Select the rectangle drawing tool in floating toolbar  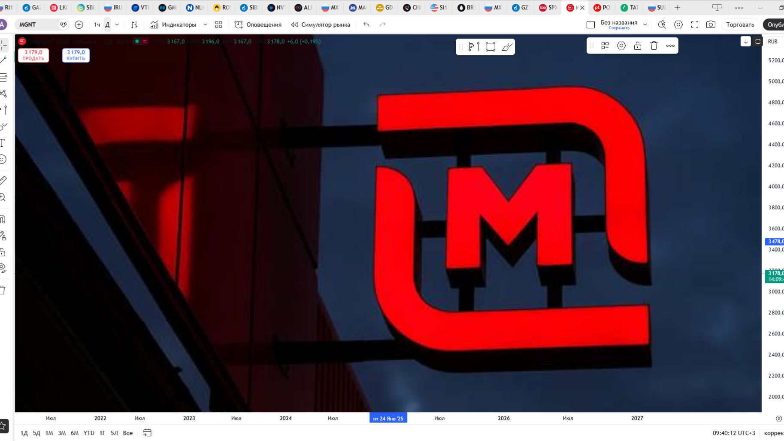(490, 46)
